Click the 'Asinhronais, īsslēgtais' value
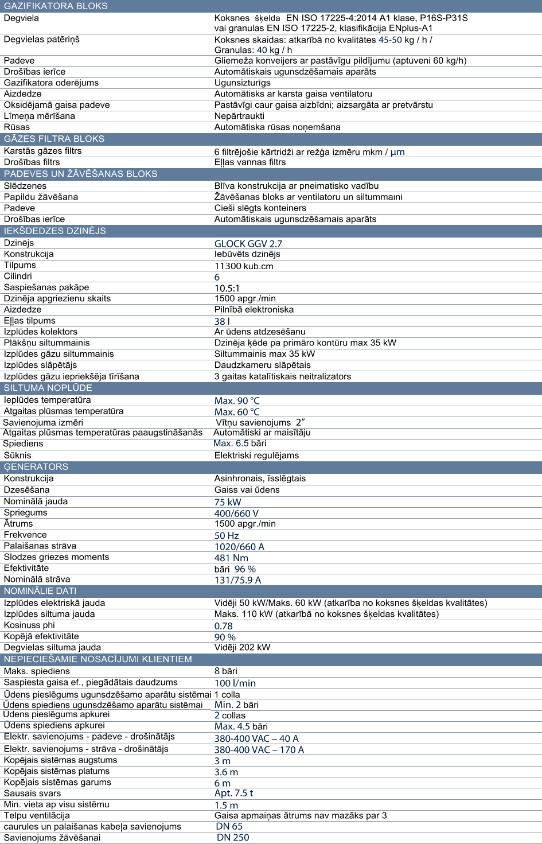 click(x=260, y=479)
